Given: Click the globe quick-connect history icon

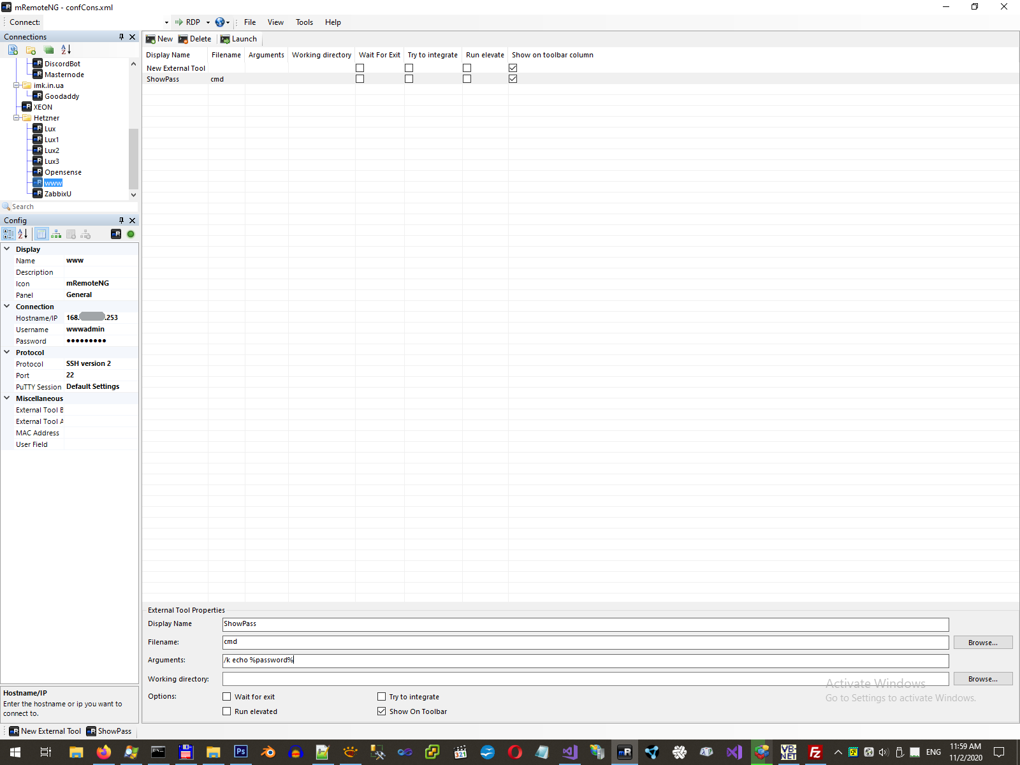Looking at the screenshot, I should pos(220,22).
